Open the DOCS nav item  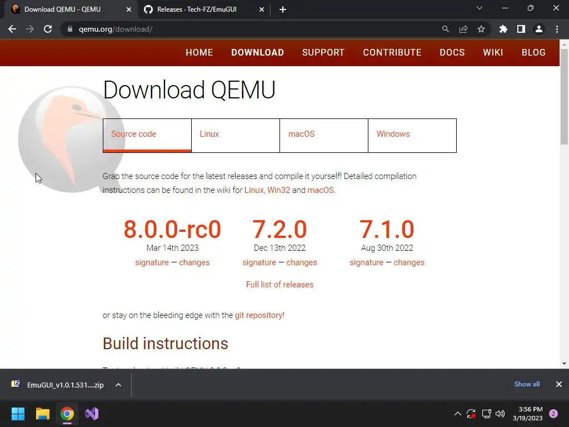452,52
